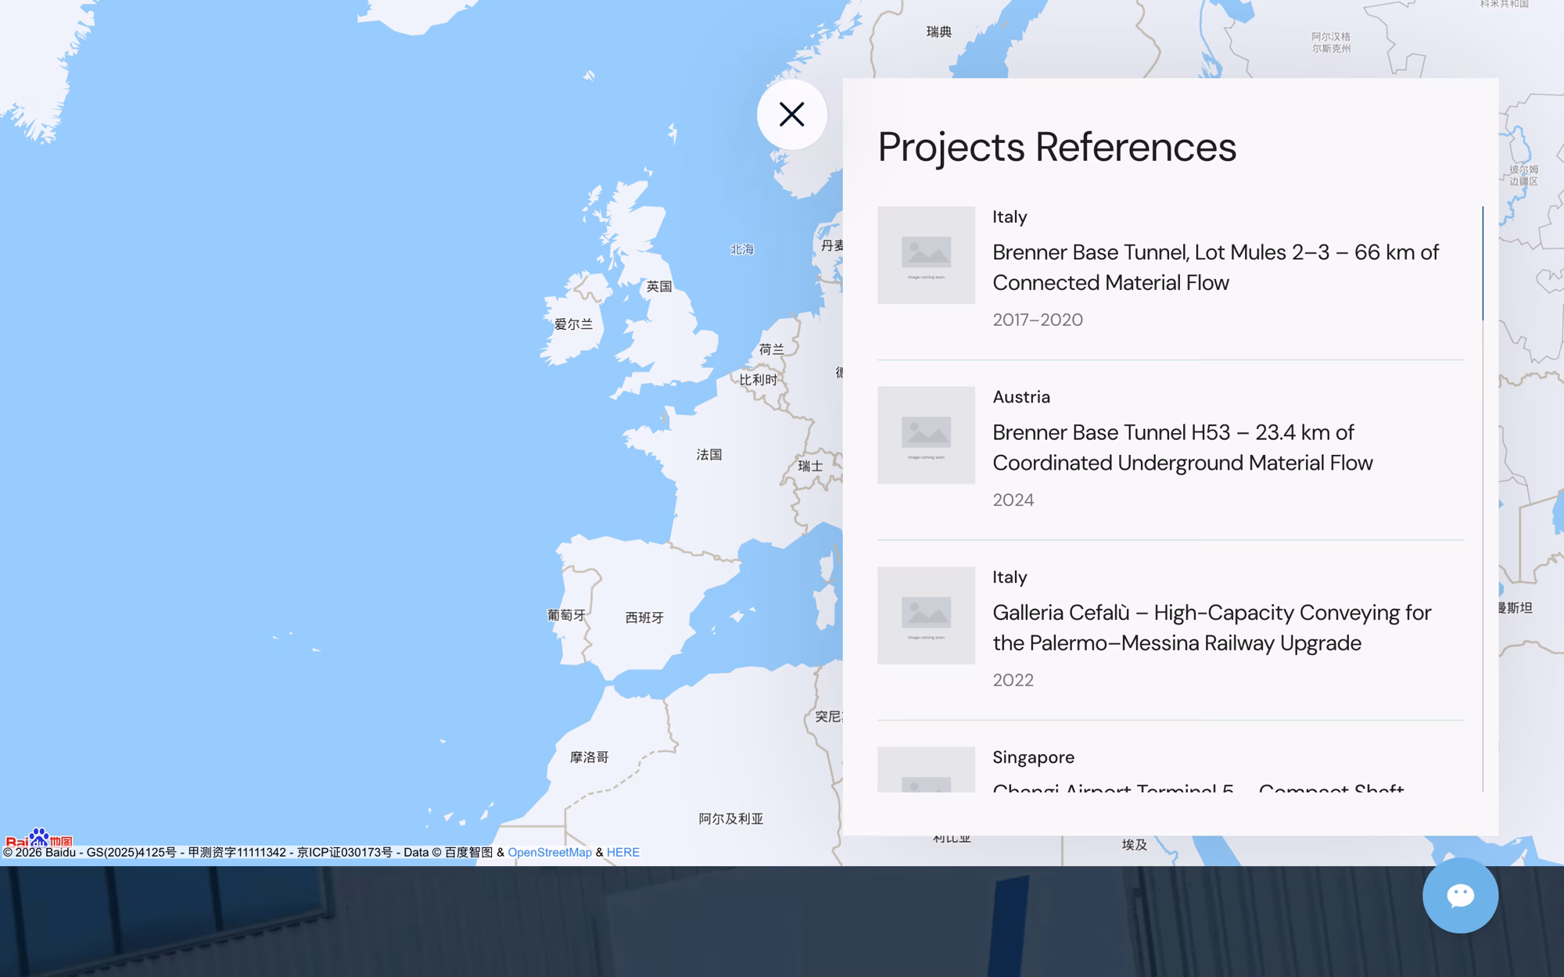
Task: Click the 爱尔兰 label on the map
Action: click(x=573, y=324)
